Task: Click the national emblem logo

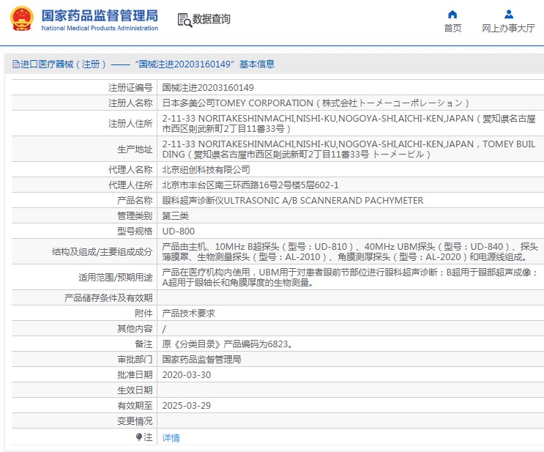Action: pyautogui.click(x=22, y=18)
